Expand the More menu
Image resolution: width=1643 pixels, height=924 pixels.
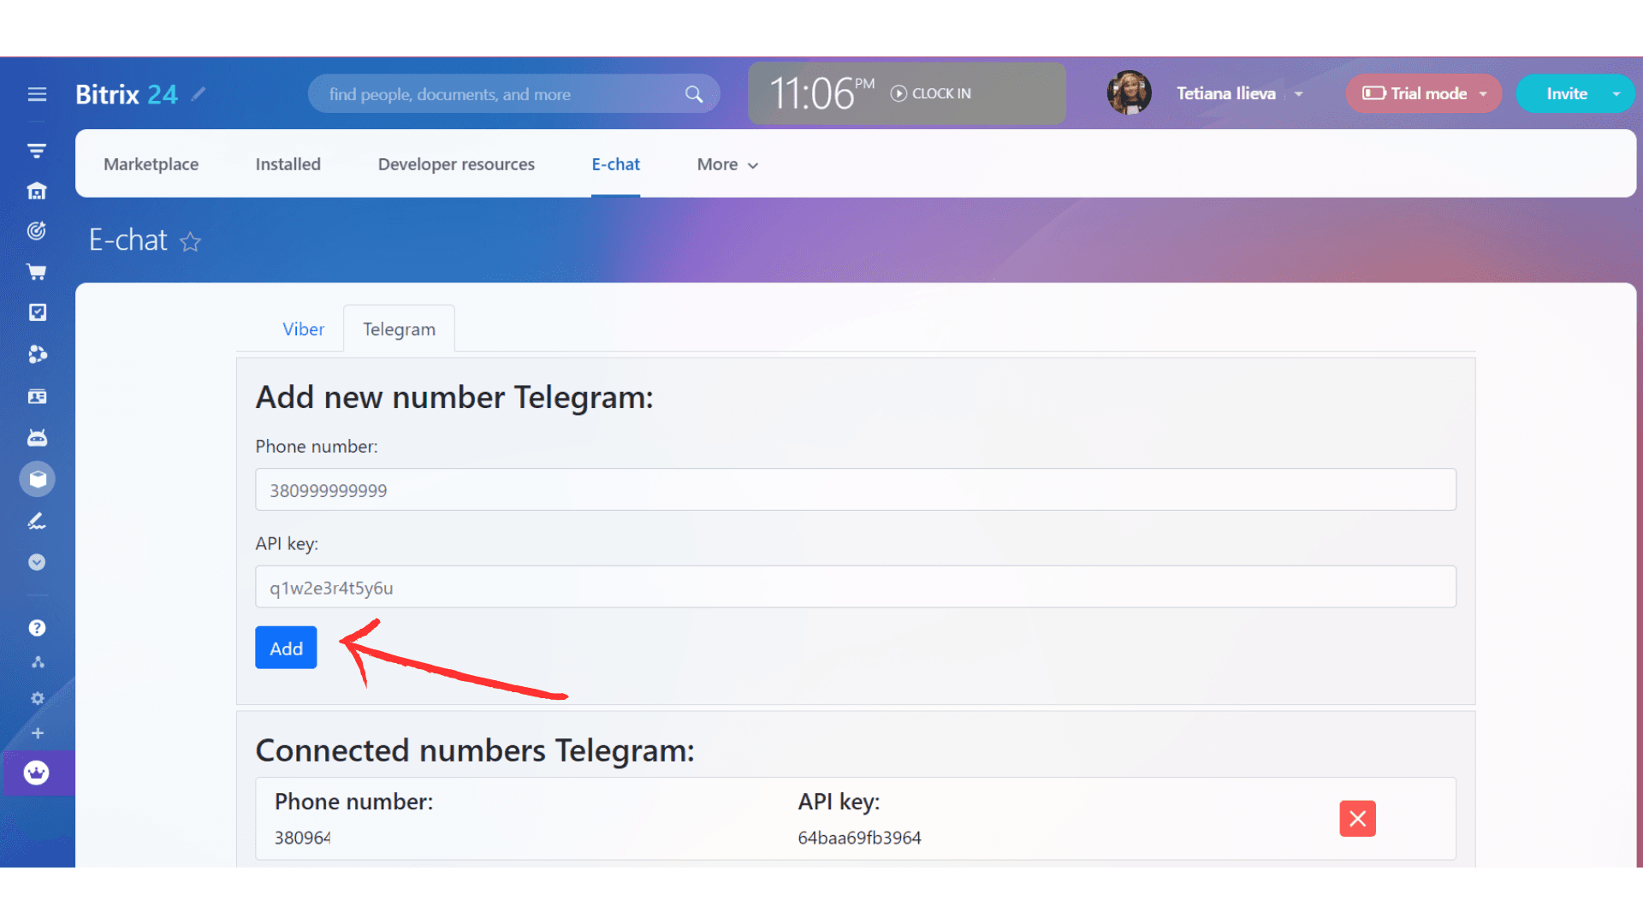(727, 164)
